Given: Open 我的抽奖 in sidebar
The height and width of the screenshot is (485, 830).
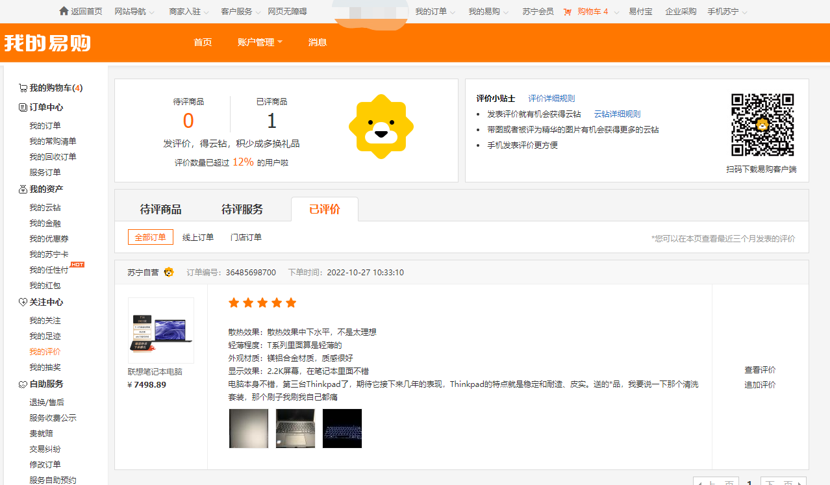Looking at the screenshot, I should 45,367.
